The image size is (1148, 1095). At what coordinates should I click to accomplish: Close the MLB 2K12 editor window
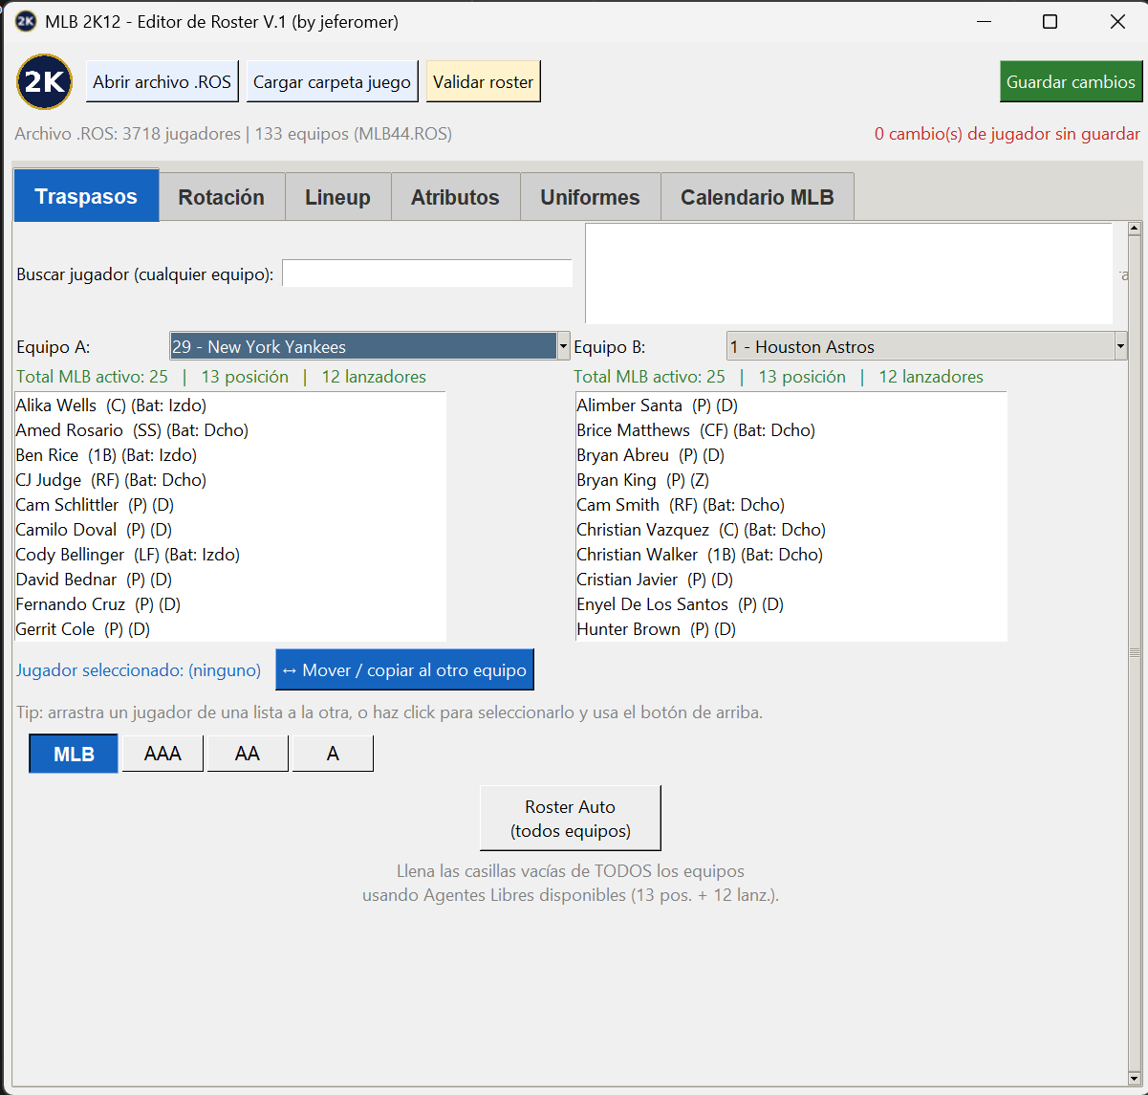[x=1117, y=21]
